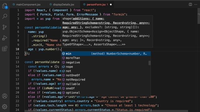The width and height of the screenshot is (200, 112).
Task: Click the "(method) NumberSchema<number, R…" detail text
Action: [x=119, y=54]
